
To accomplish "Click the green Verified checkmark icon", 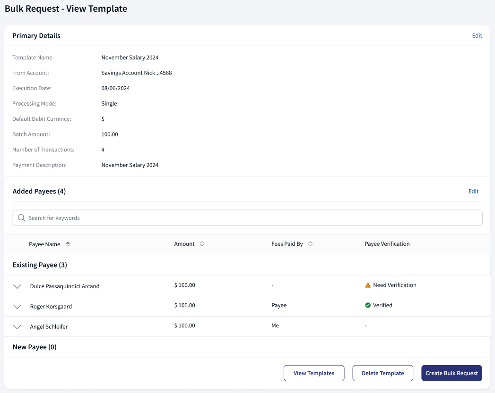I will pyautogui.click(x=368, y=305).
